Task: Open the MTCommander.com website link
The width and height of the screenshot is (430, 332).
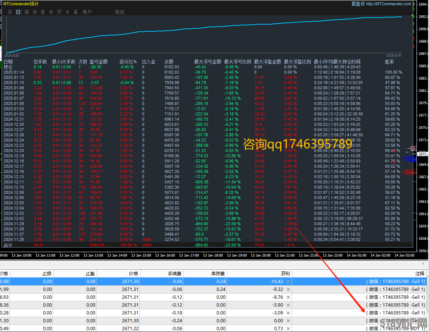Action: (388, 4)
